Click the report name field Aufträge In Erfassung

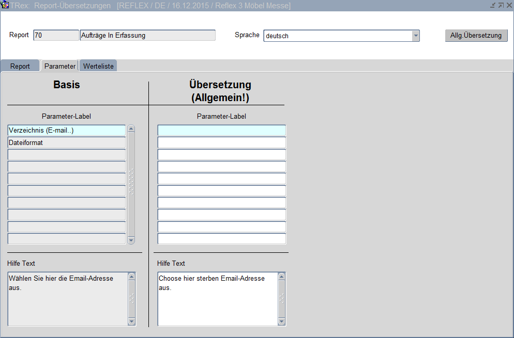(x=147, y=36)
